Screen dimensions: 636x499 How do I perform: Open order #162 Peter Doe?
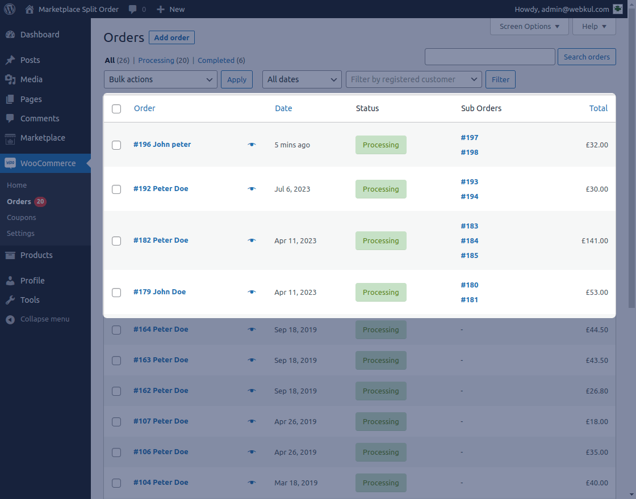[x=161, y=391]
